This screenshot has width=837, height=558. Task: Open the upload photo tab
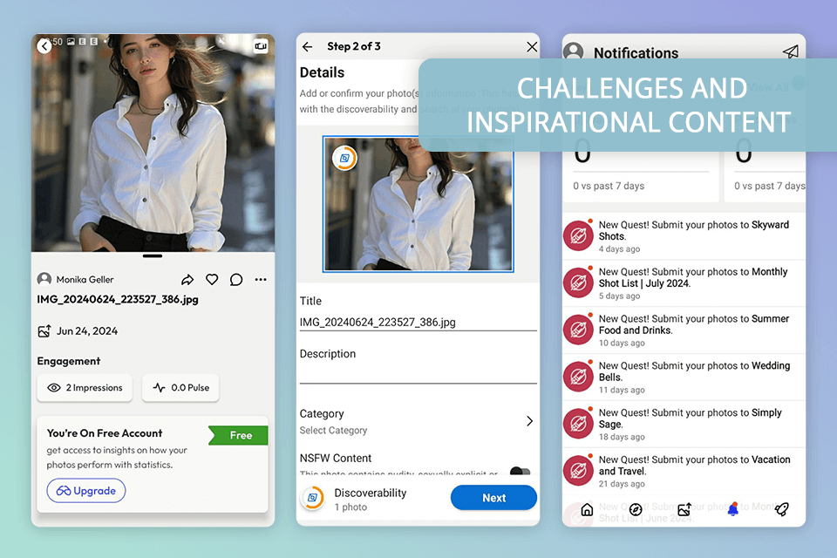tap(684, 510)
